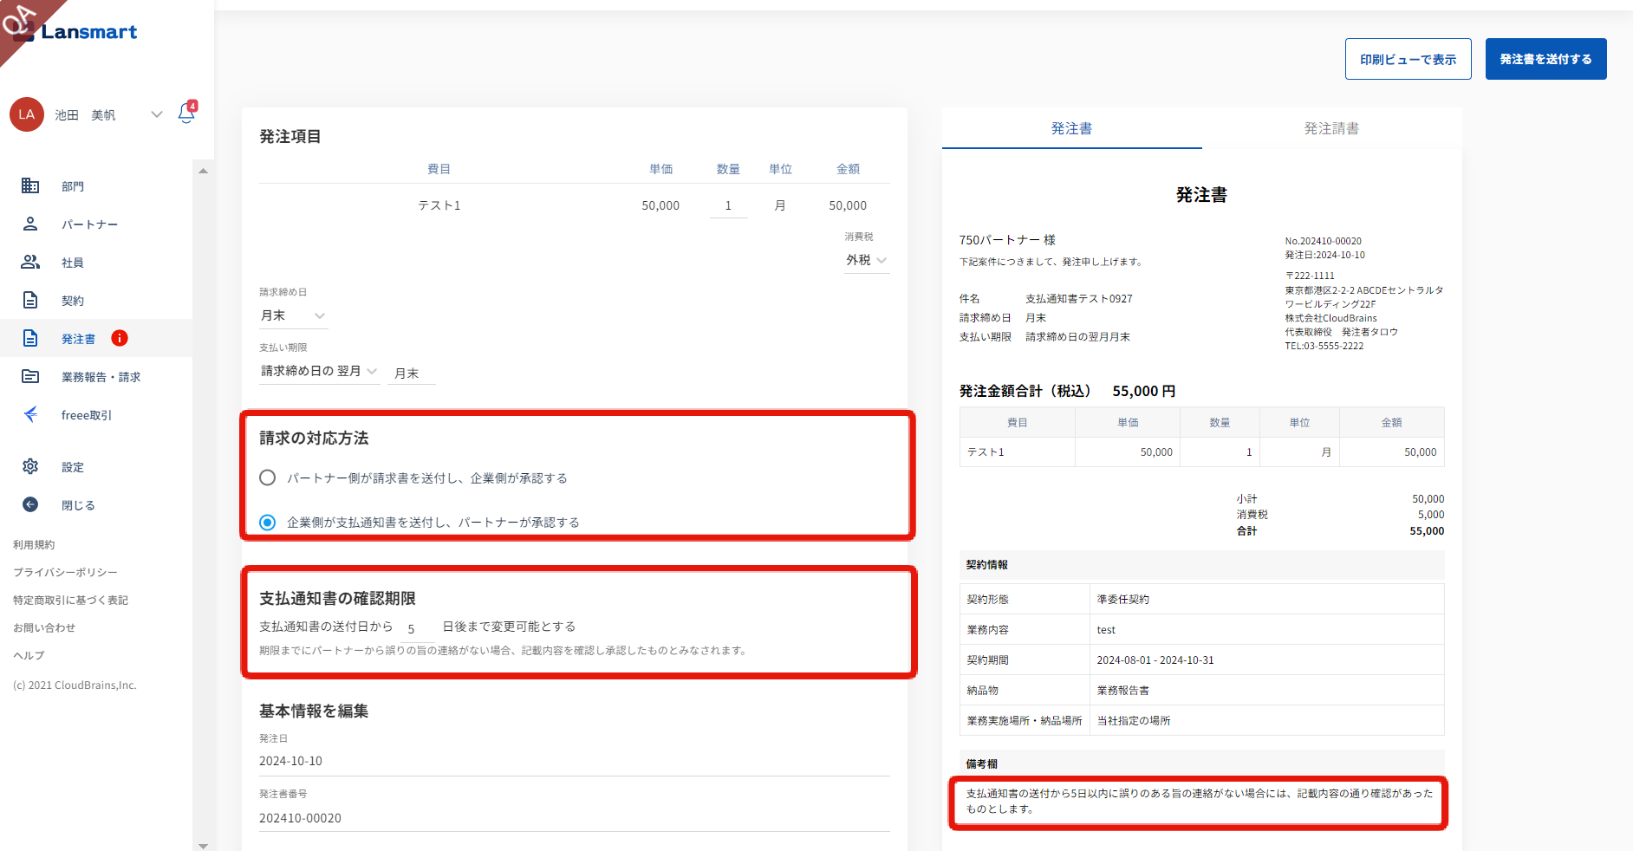The width and height of the screenshot is (1633, 851).
Task: Click the 発注書を送付する button
Action: (x=1545, y=59)
